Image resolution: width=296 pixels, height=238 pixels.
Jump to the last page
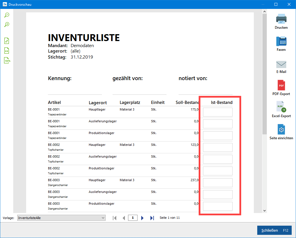point(152,218)
